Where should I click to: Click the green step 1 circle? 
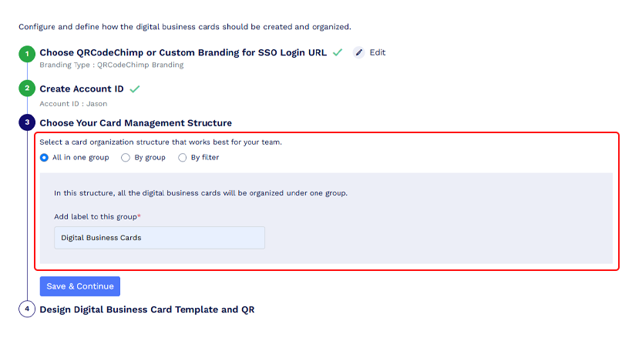coord(27,54)
